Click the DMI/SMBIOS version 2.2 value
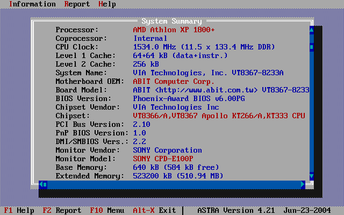This screenshot has height=215, width=344. coord(139,141)
